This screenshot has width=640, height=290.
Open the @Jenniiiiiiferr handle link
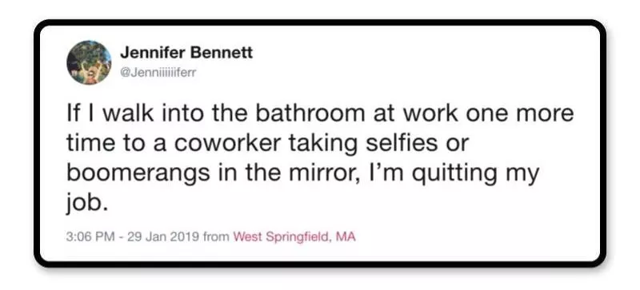pyautogui.click(x=158, y=73)
